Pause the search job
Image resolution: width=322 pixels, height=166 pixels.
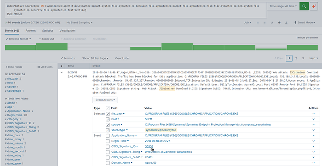pos(258,23)
